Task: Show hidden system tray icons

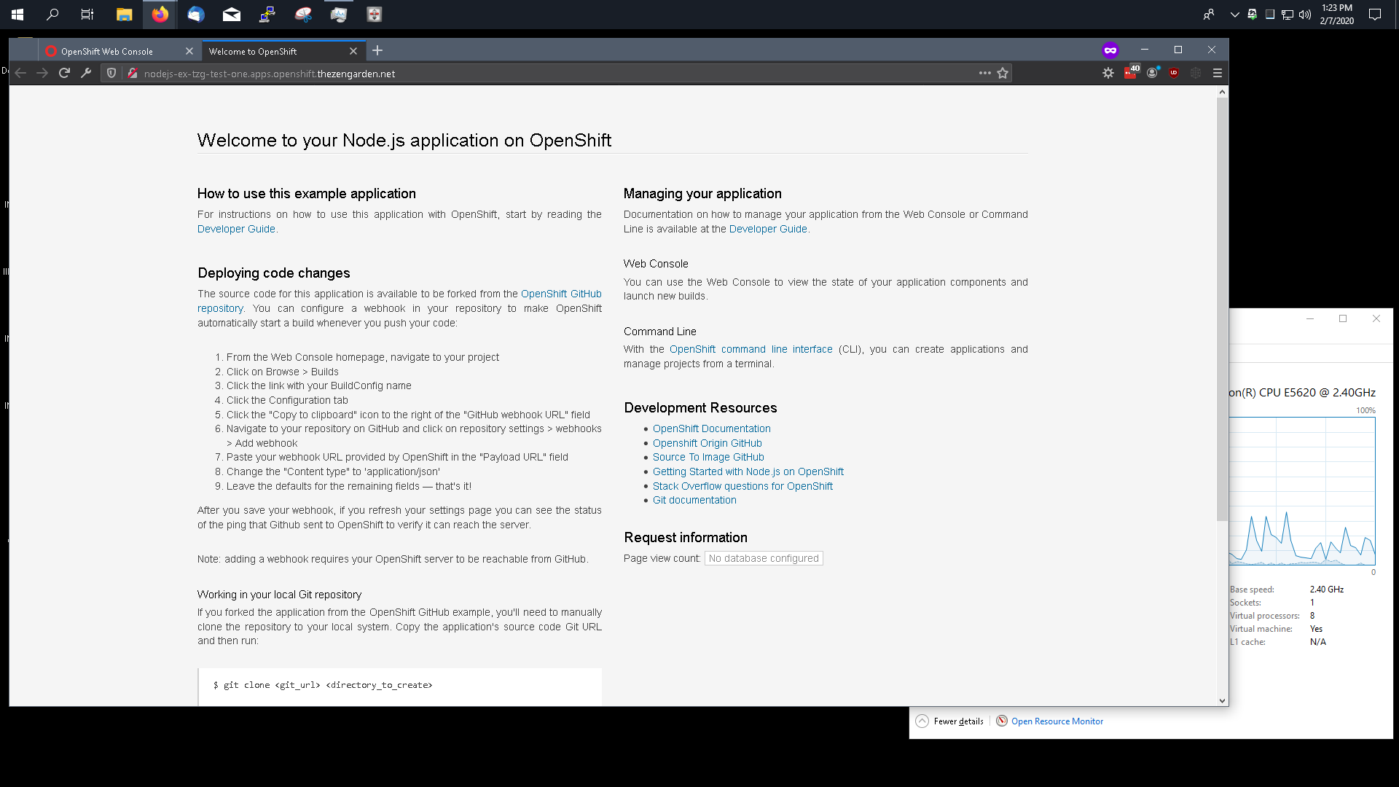Action: point(1234,14)
